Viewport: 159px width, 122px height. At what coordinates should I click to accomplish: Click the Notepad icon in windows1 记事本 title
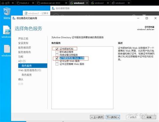point(26,13)
